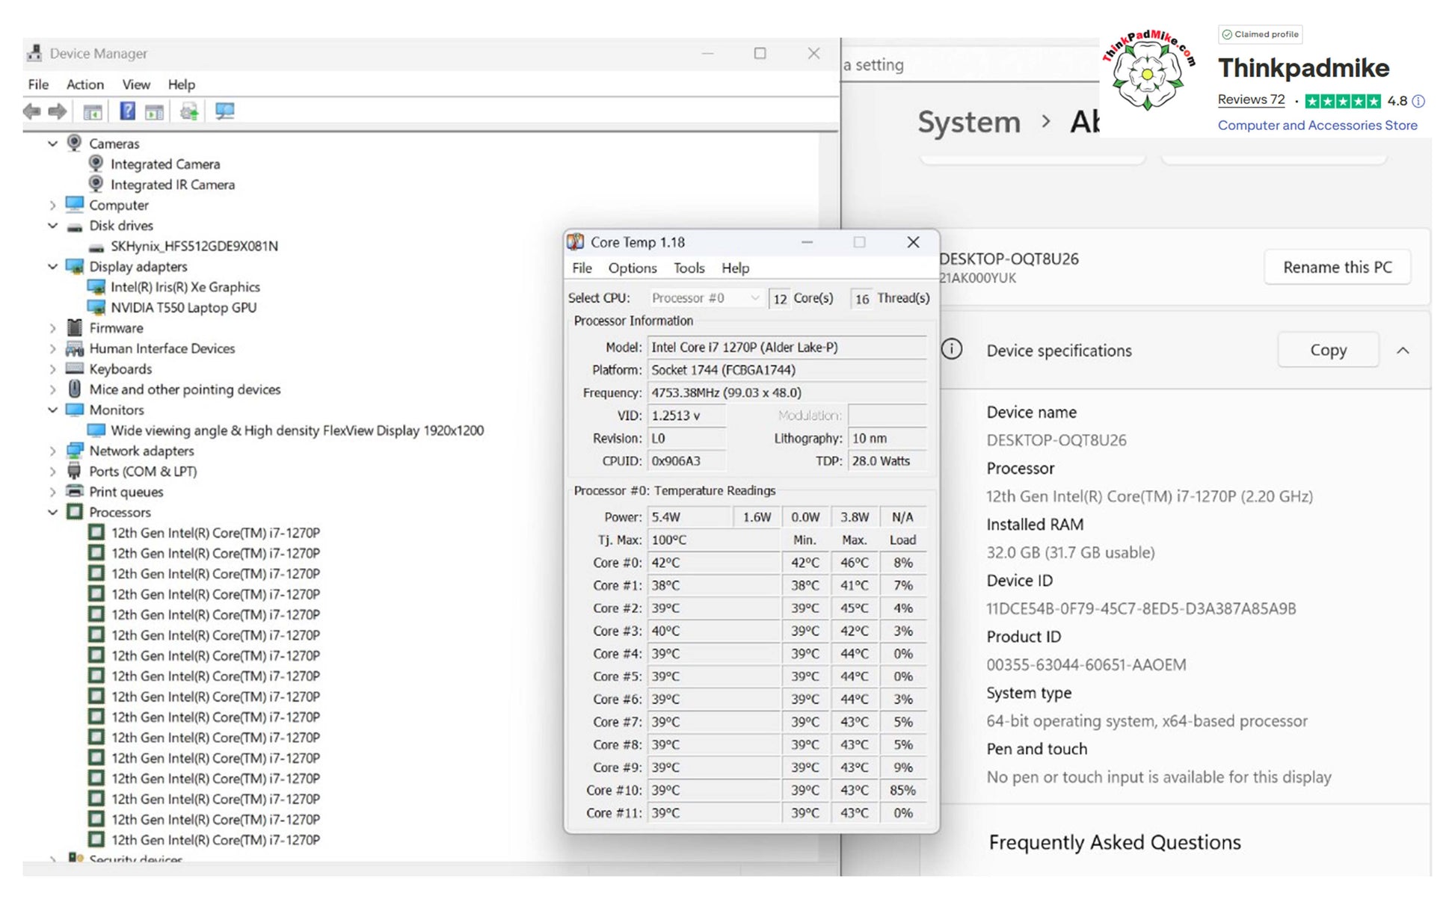
Task: Expand the Network adapters node
Action: click(x=52, y=451)
